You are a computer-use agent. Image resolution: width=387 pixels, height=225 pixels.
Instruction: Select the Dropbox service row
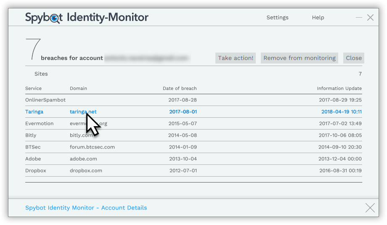click(x=193, y=170)
